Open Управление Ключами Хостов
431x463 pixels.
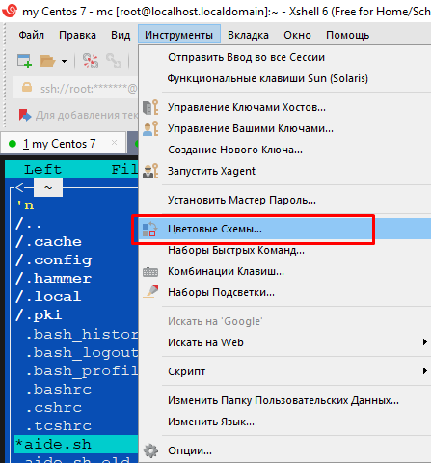[284, 107]
